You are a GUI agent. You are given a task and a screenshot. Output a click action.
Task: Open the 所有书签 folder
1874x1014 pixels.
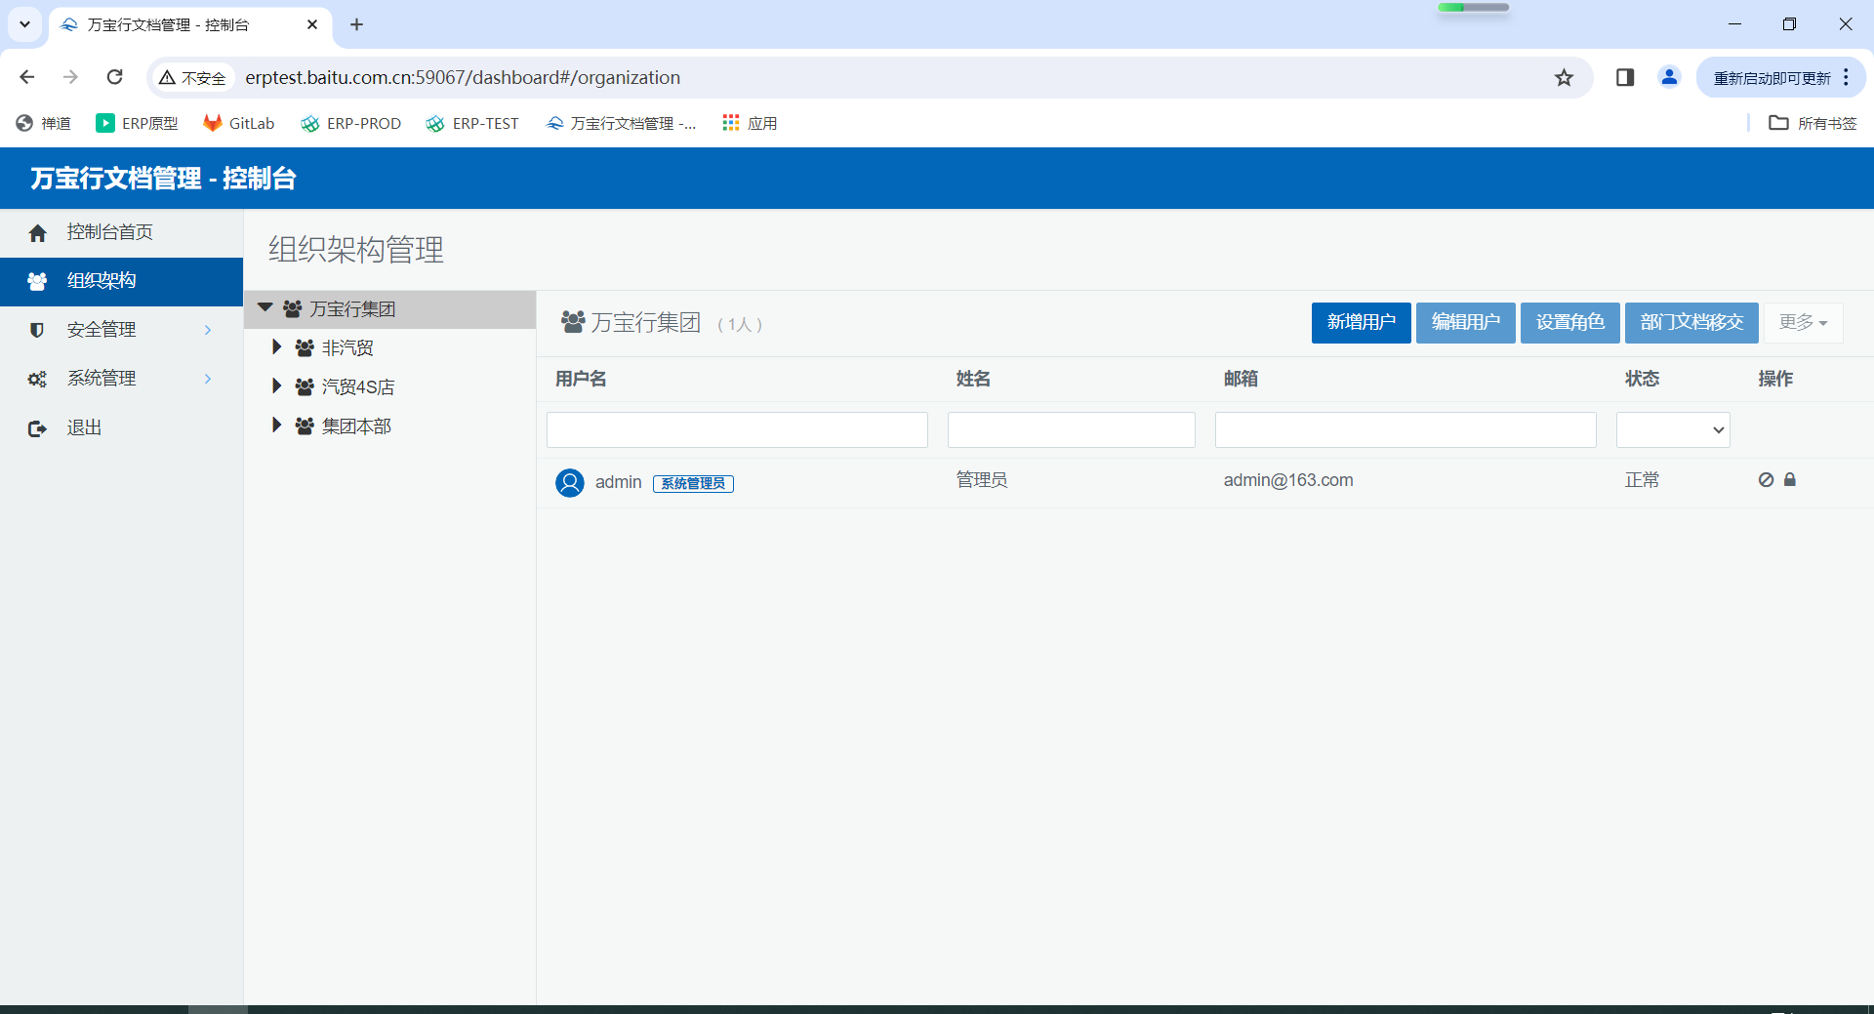pyautogui.click(x=1813, y=123)
